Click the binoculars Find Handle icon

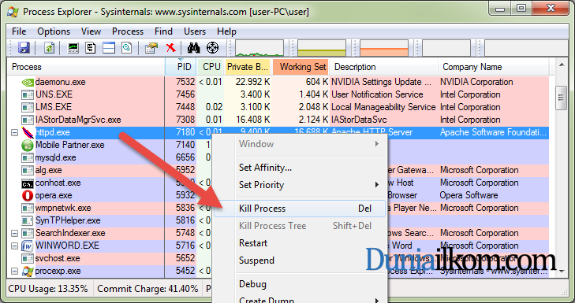193,47
